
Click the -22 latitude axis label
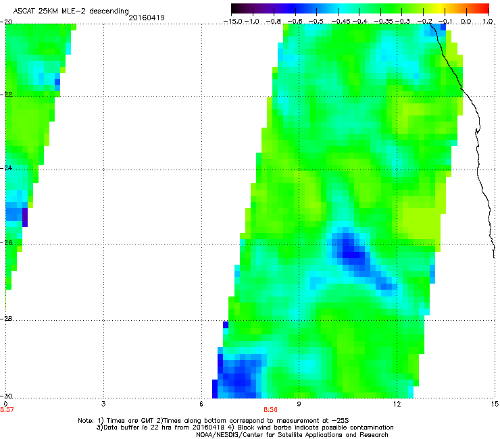[6, 94]
